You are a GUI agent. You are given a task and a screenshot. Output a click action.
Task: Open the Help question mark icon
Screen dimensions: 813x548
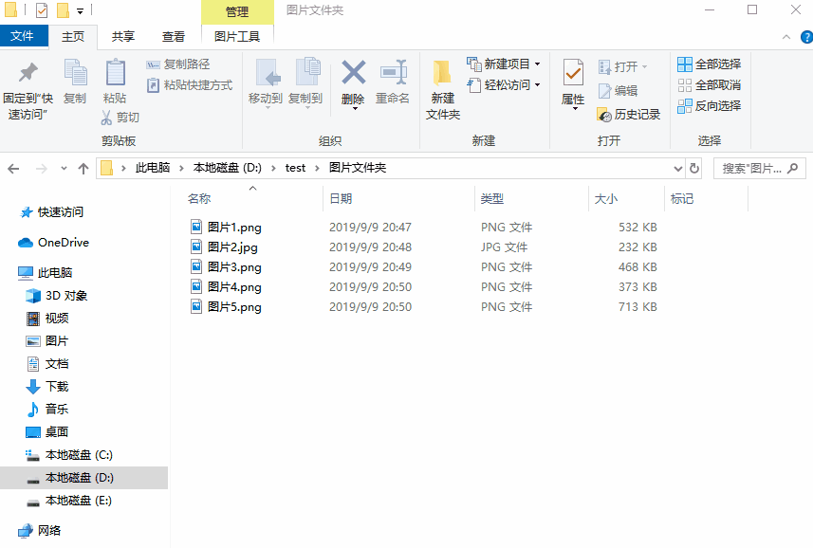[x=806, y=37]
